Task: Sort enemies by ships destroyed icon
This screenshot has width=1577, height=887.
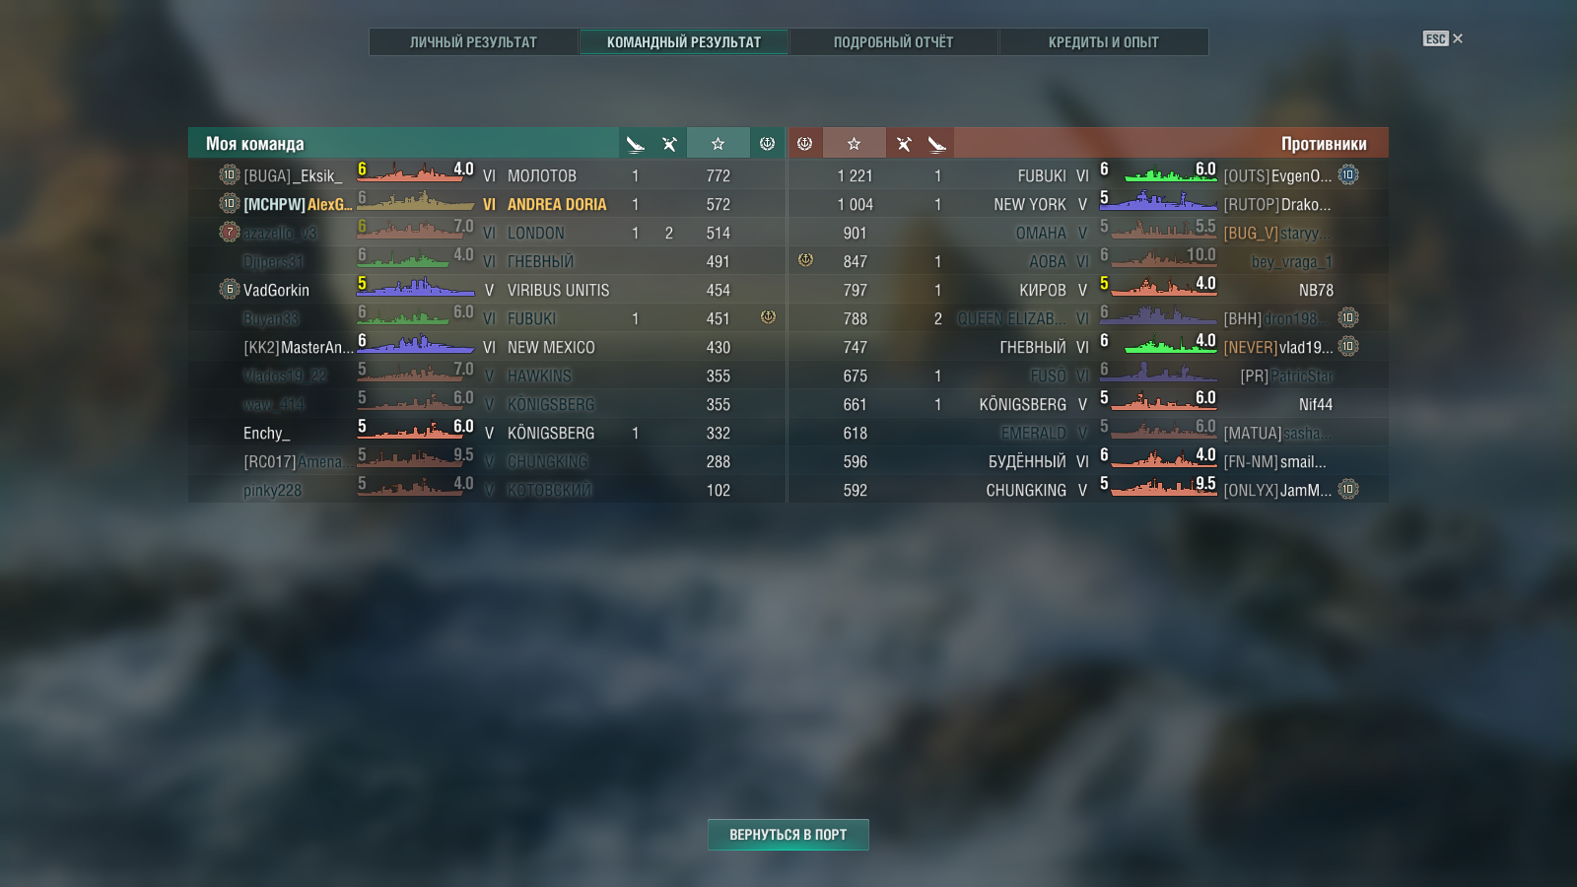Action: (903, 144)
